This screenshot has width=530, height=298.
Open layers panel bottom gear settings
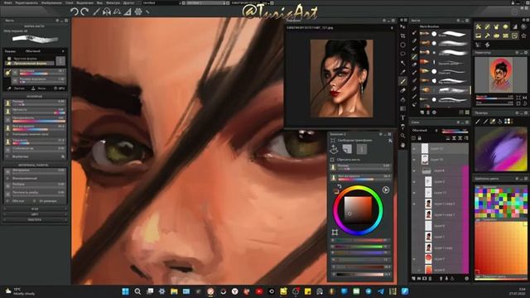[467, 279]
